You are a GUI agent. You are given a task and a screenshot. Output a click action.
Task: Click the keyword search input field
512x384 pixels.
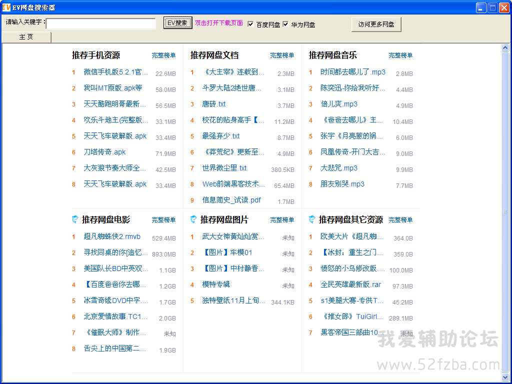(100, 23)
